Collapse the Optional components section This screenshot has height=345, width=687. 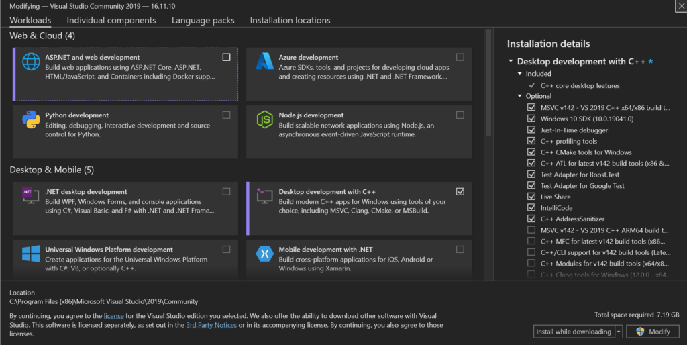click(519, 96)
